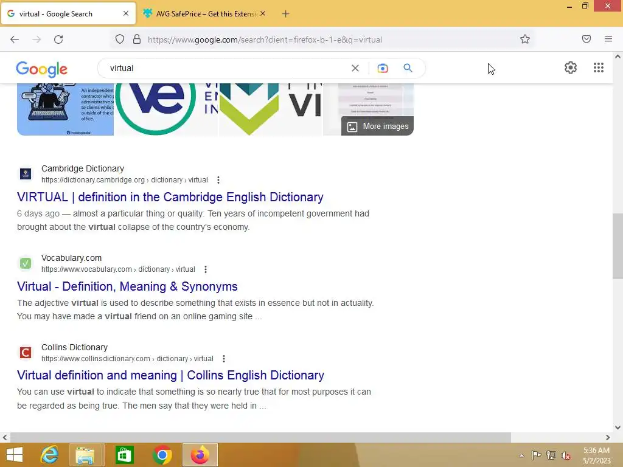Click the forward navigation arrow

pyautogui.click(x=37, y=40)
